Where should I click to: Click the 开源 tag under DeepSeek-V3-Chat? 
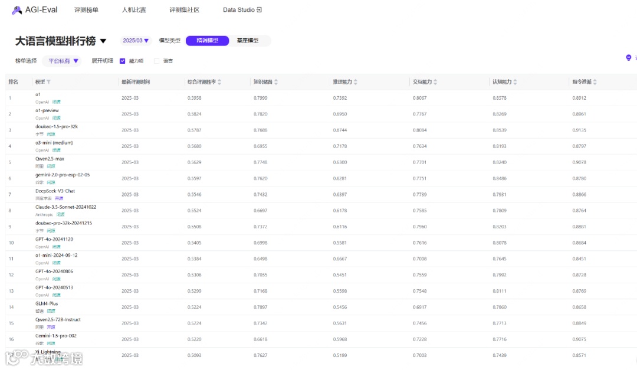tap(60, 198)
